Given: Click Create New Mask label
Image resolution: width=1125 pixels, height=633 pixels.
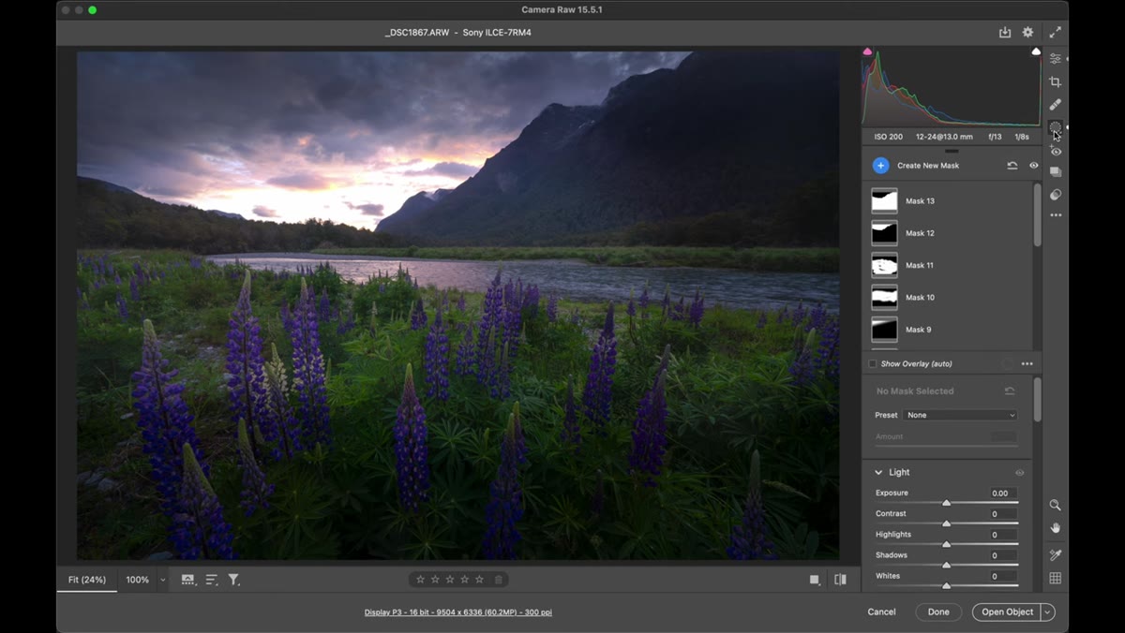Looking at the screenshot, I should click(x=928, y=166).
